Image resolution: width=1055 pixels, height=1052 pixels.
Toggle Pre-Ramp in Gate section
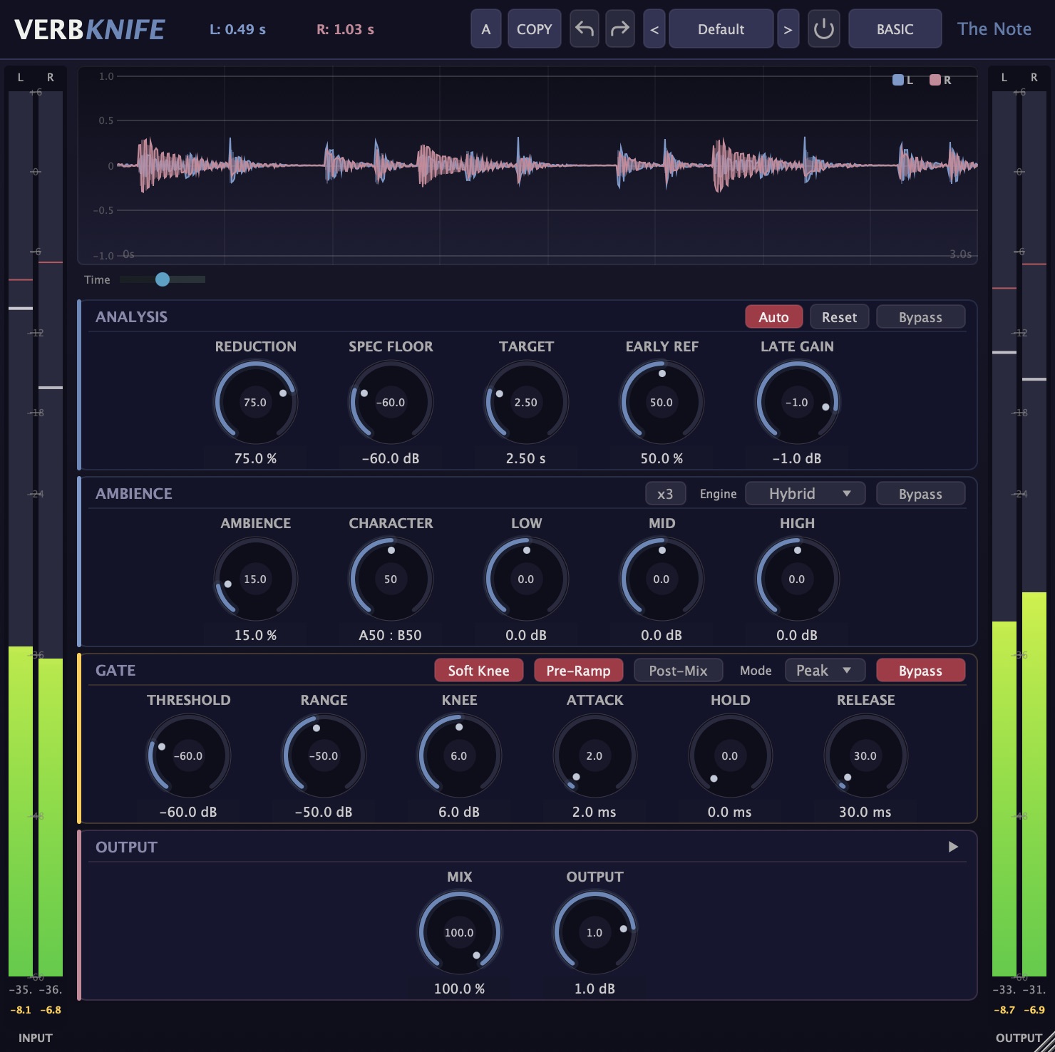[x=578, y=671]
